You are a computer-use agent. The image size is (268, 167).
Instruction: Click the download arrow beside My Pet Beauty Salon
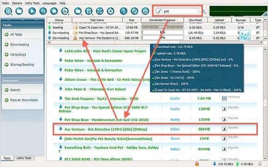pyautogui.click(x=61, y=138)
